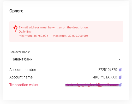The height and width of the screenshot is (104, 132).
Task: Expand the Reciever Bank dropdown arrow
Action: (x=119, y=59)
